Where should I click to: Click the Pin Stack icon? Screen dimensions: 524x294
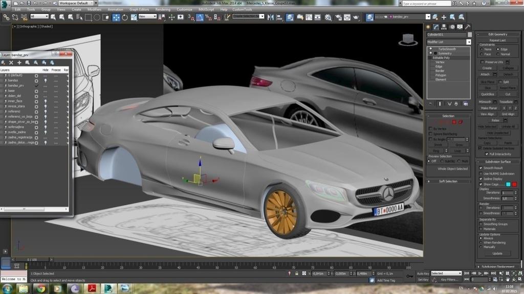430,104
